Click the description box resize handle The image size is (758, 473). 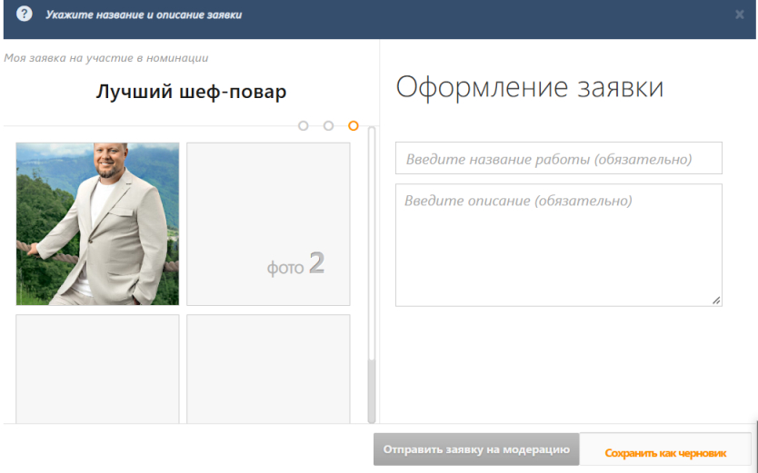[716, 301]
